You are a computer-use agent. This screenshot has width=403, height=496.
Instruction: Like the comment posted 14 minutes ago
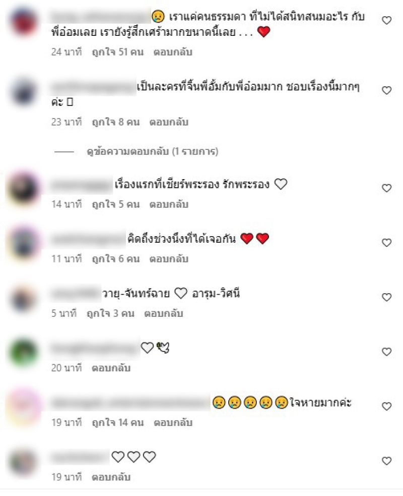[386, 188]
